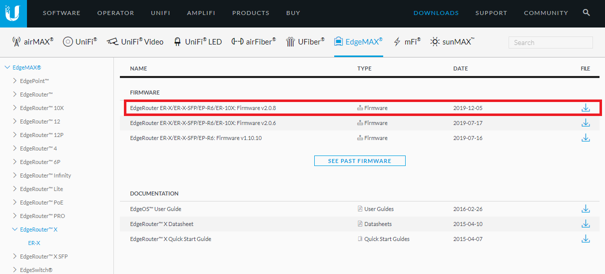Select the airFiber product category
Image resolution: width=605 pixels, height=274 pixels.
[x=254, y=42]
